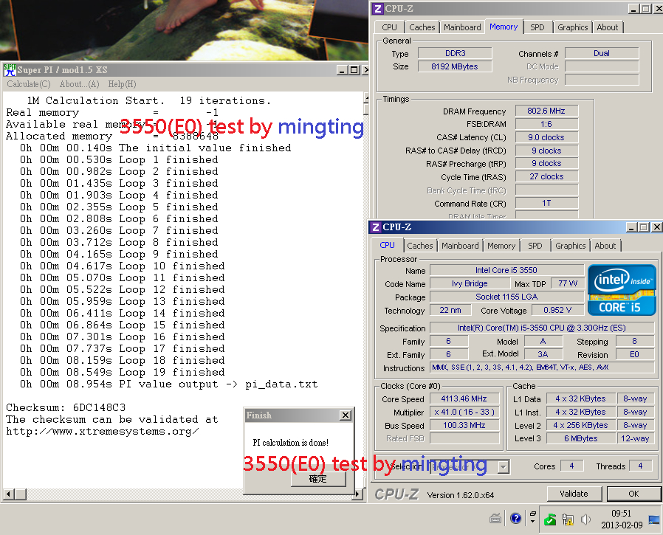Open the Help(H) menu in Super PI
Screen dimensions: 663x535
[123, 84]
